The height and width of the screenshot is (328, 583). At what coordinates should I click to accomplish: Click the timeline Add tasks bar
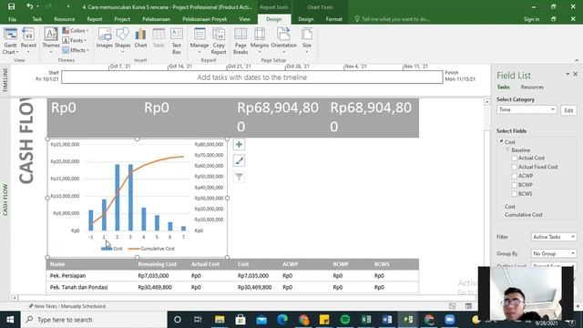[252, 77]
